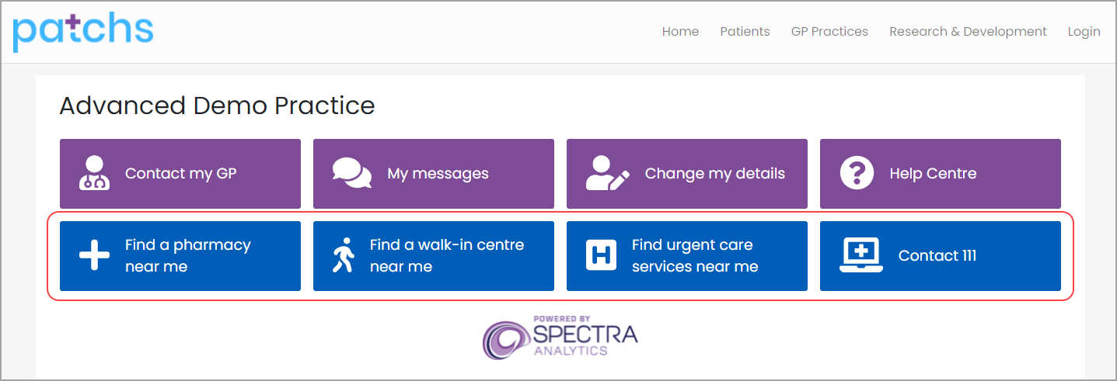
Task: Click the hospital H icon
Action: tap(601, 255)
